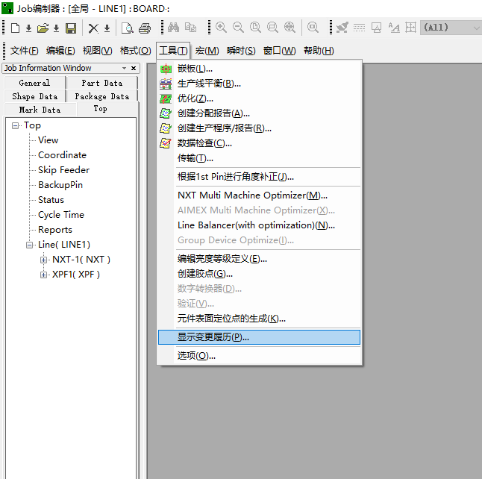Viewport: 482px width, 479px height.
Task: Expand the NXT-1( NXT ) tree node
Action: [44, 260]
